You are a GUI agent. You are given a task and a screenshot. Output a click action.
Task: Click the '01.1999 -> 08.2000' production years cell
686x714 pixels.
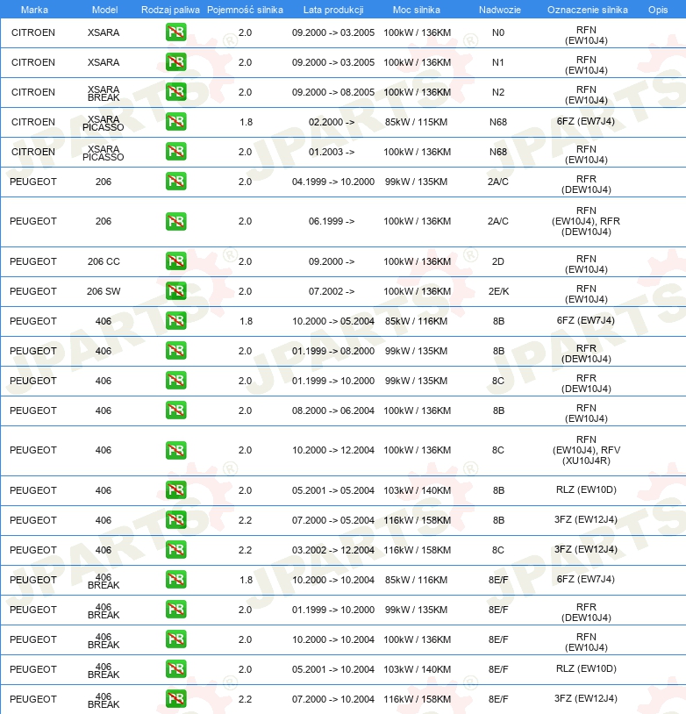(333, 351)
